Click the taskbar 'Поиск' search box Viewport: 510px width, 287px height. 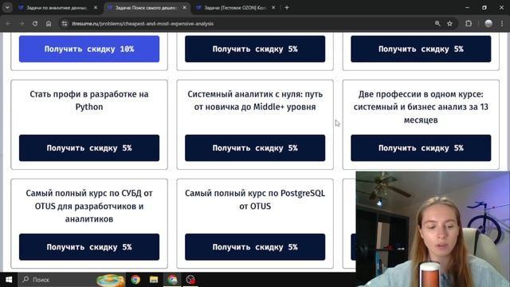click(x=72, y=280)
